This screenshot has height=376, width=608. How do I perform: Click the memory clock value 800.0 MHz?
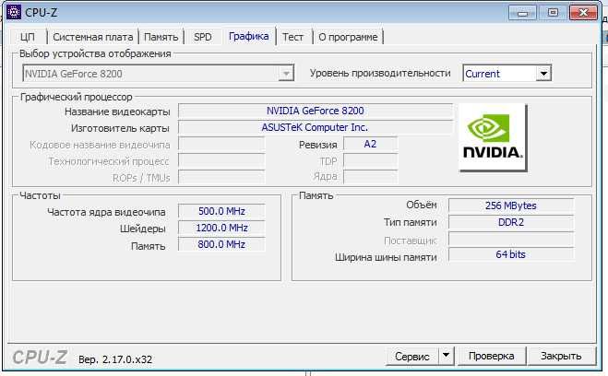tap(221, 244)
